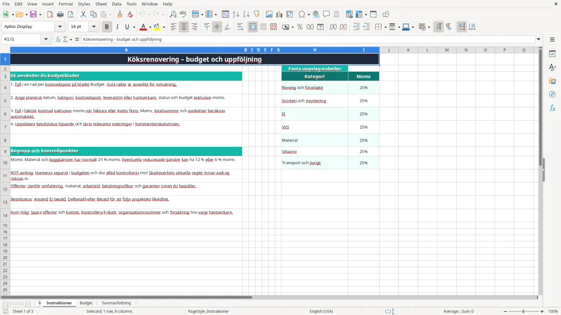Image resolution: width=561 pixels, height=315 pixels.
Task: Click the Print icon
Action: click(x=60, y=14)
